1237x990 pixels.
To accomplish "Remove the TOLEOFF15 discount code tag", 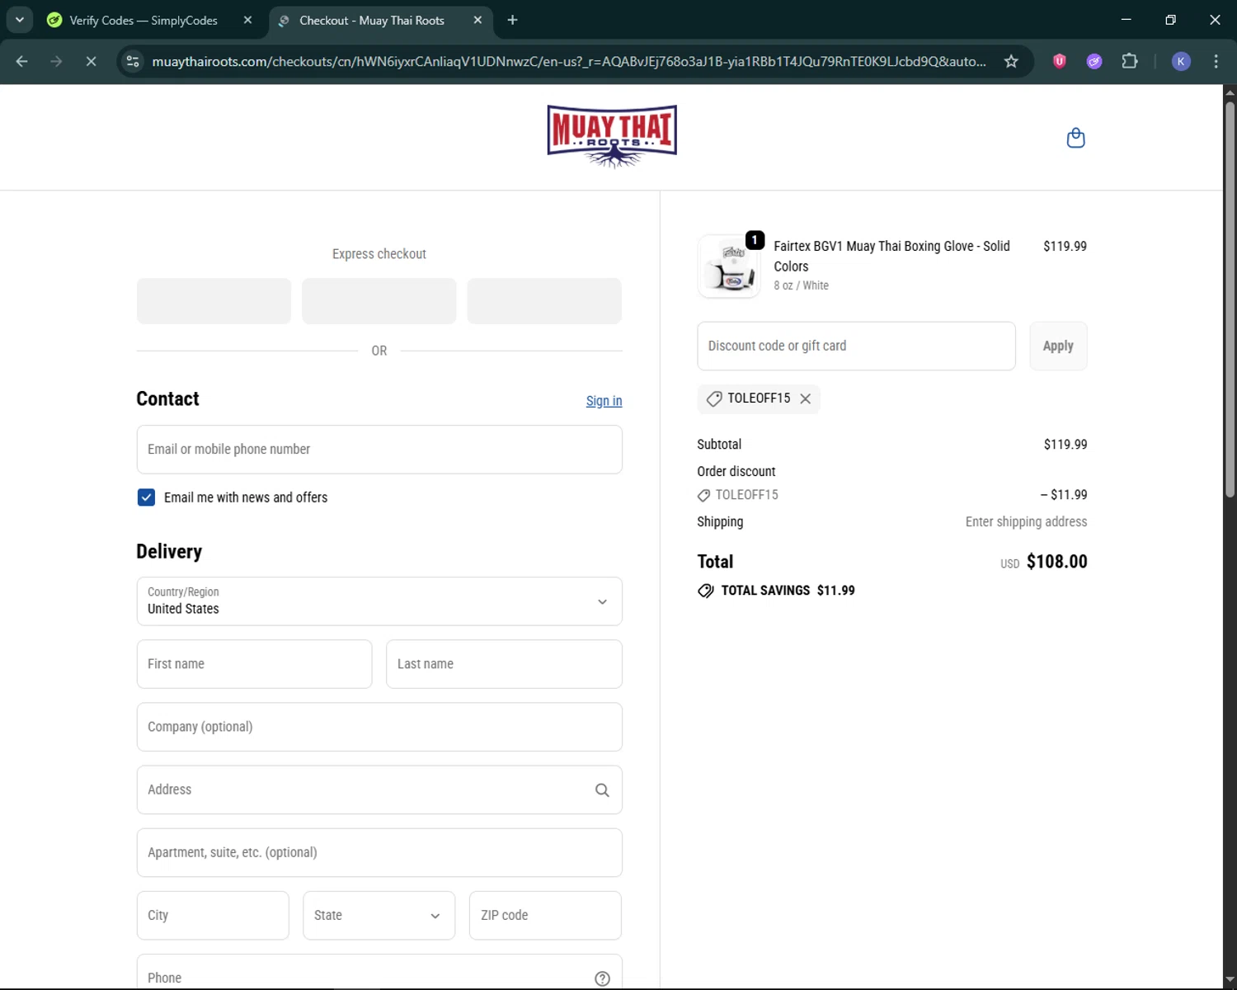I will [x=806, y=398].
